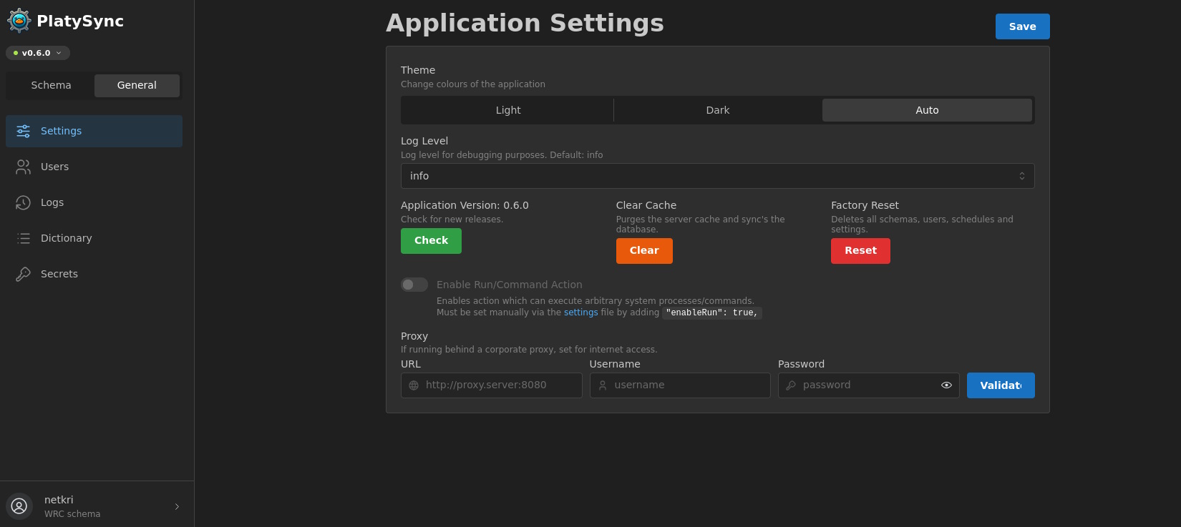Click the Validate proxy button

(1001, 385)
